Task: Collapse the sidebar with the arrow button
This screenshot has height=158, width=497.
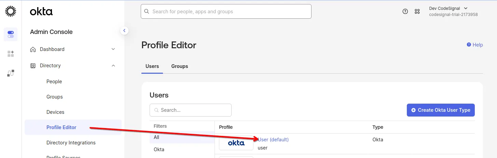Action: (x=124, y=31)
